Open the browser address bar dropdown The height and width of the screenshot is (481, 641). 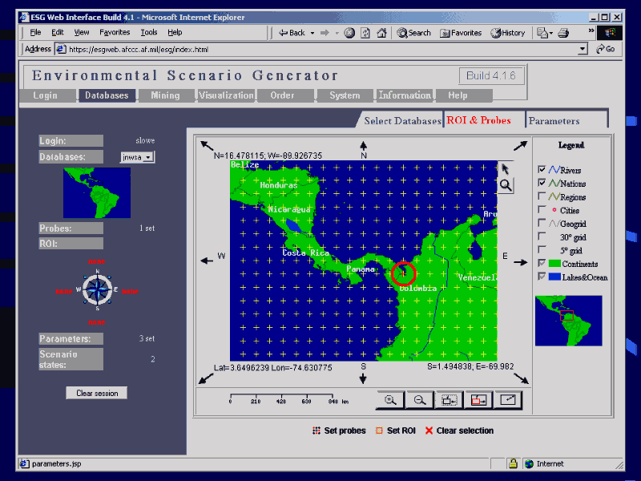[x=583, y=49]
